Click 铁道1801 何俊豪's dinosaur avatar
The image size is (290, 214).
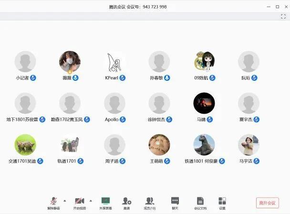[x=204, y=145]
